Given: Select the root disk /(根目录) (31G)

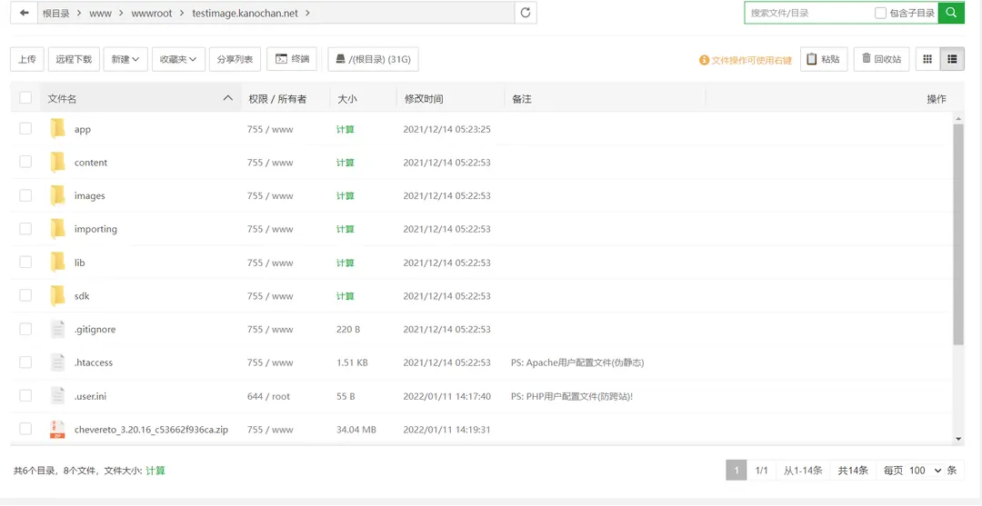Looking at the screenshot, I should (374, 59).
